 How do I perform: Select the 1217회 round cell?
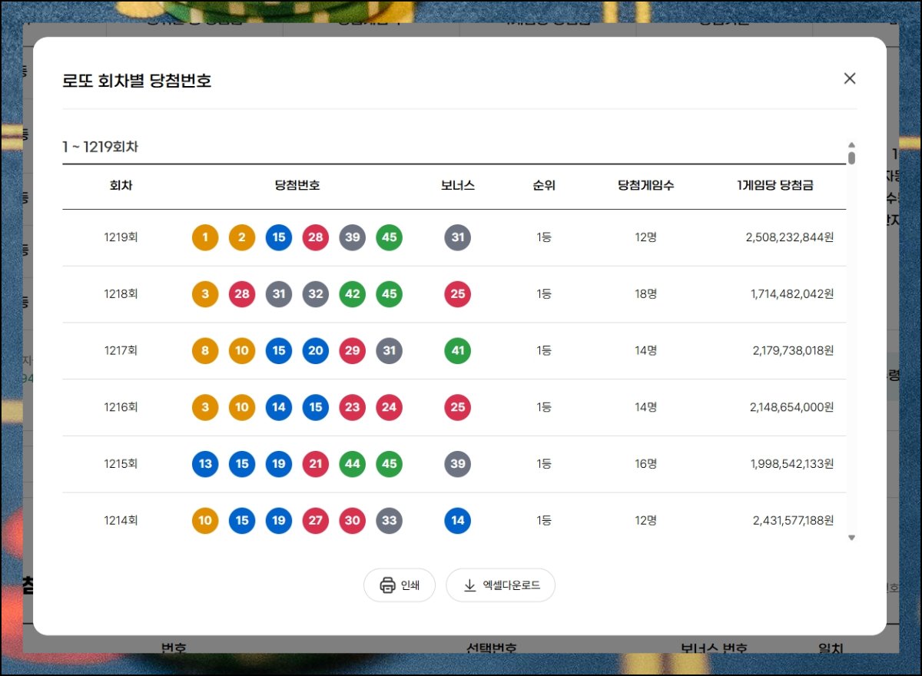click(121, 351)
